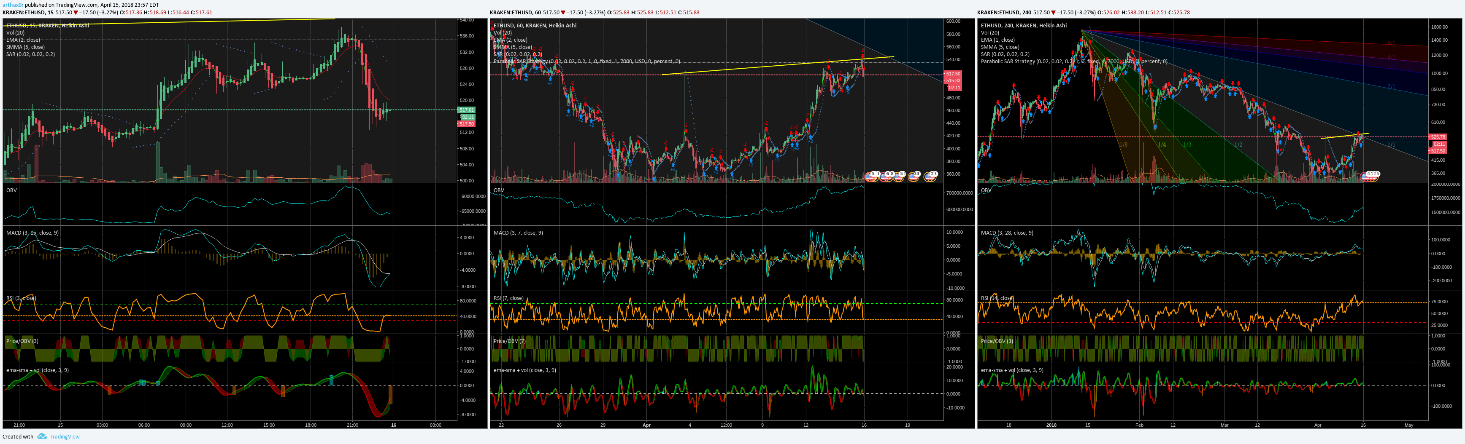The width and height of the screenshot is (1465, 444).
Task: Click the KRAKEN:ETHUSD, 60 header title
Action: [x=515, y=13]
